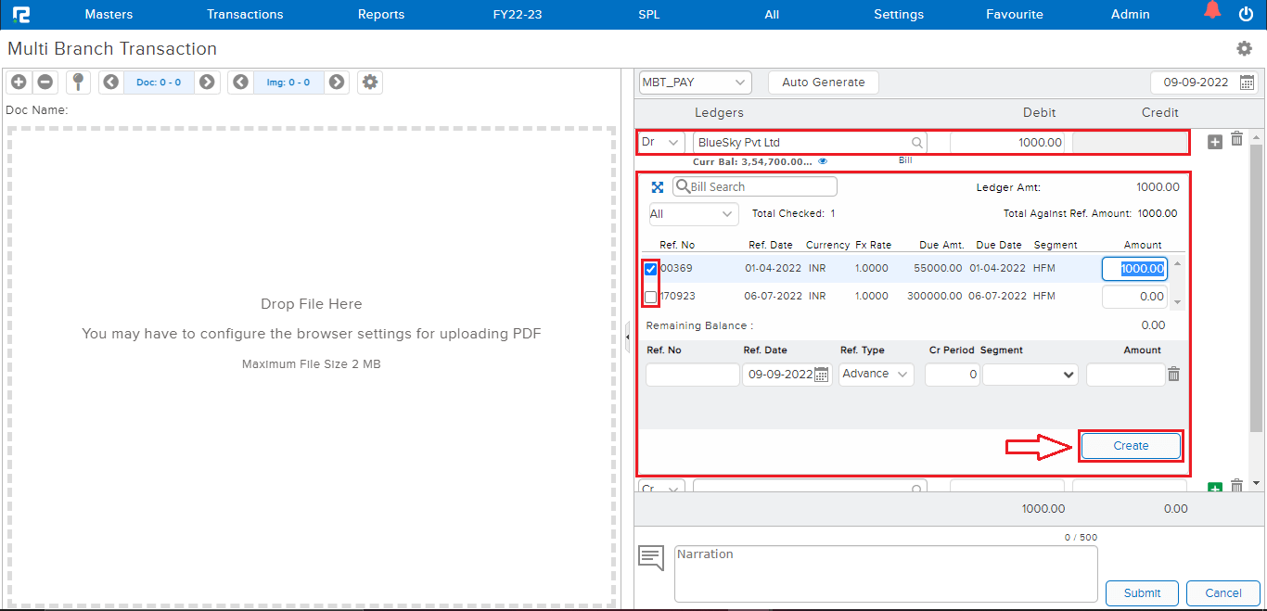Uncheck bill reference 00369 checkbox
Image resolution: width=1267 pixels, height=611 pixels.
651,269
